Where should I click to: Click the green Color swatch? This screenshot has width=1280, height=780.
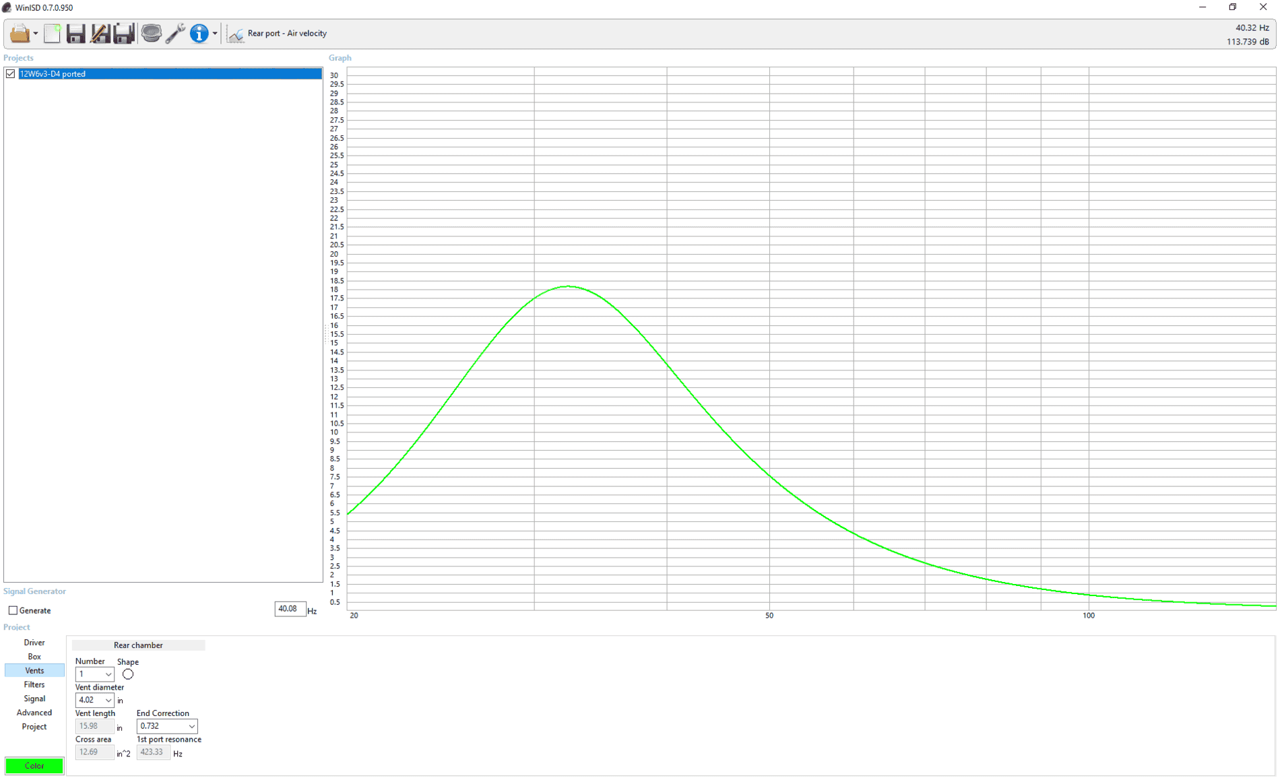[34, 766]
